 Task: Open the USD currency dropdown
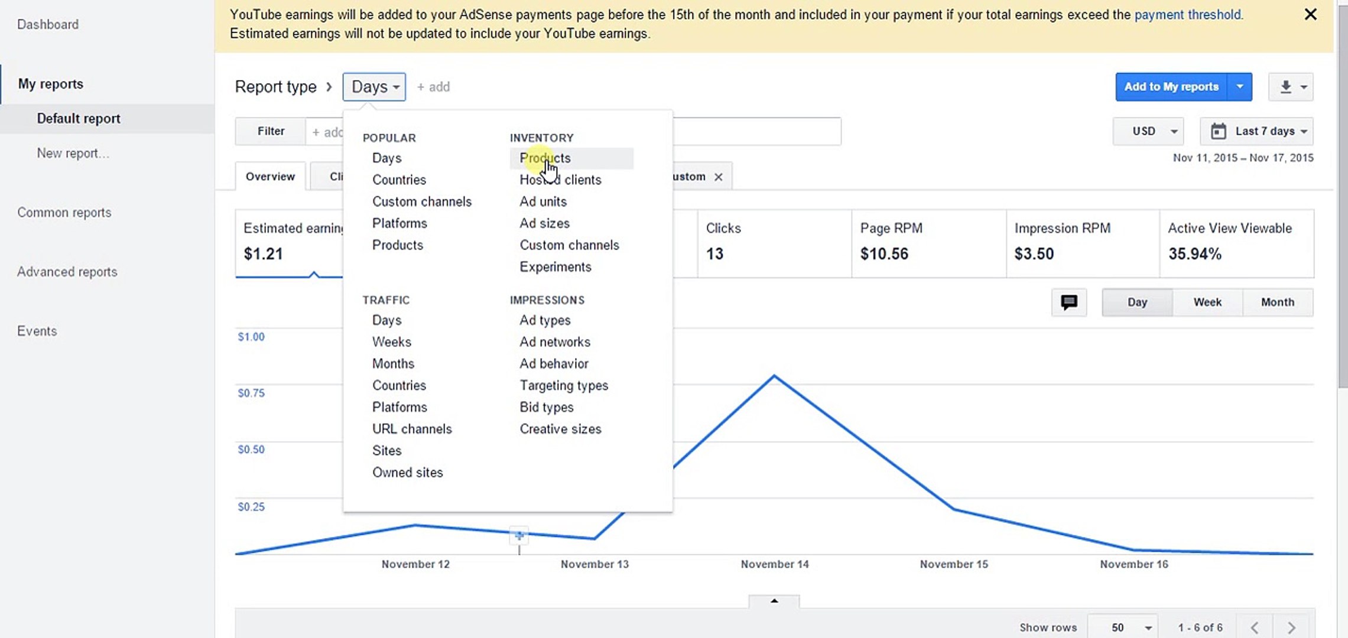1148,131
